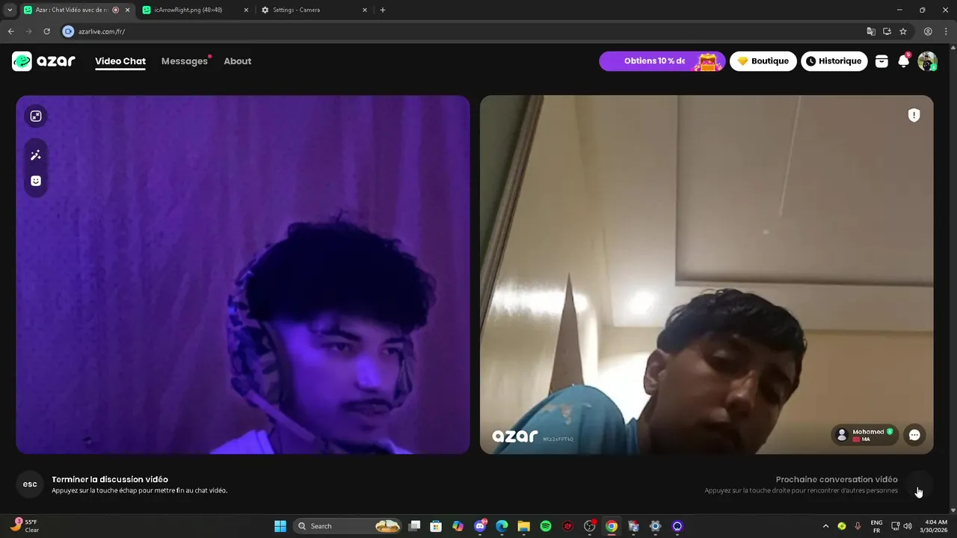Open the magic wand effects tool

[36, 155]
